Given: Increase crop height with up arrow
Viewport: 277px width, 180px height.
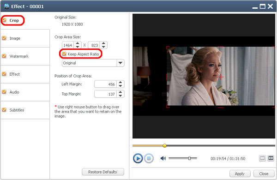Looking at the screenshot, I should coord(103,43).
